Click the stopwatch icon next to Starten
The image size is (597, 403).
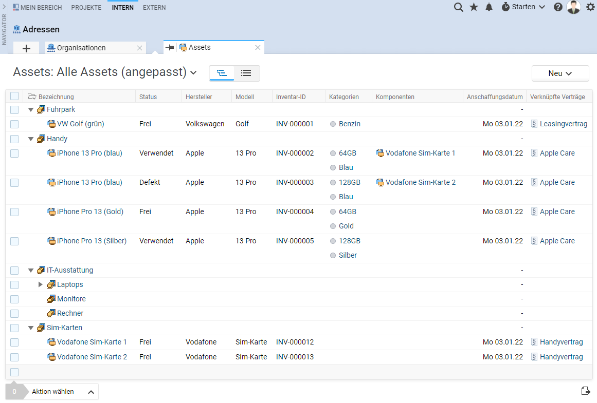point(505,7)
